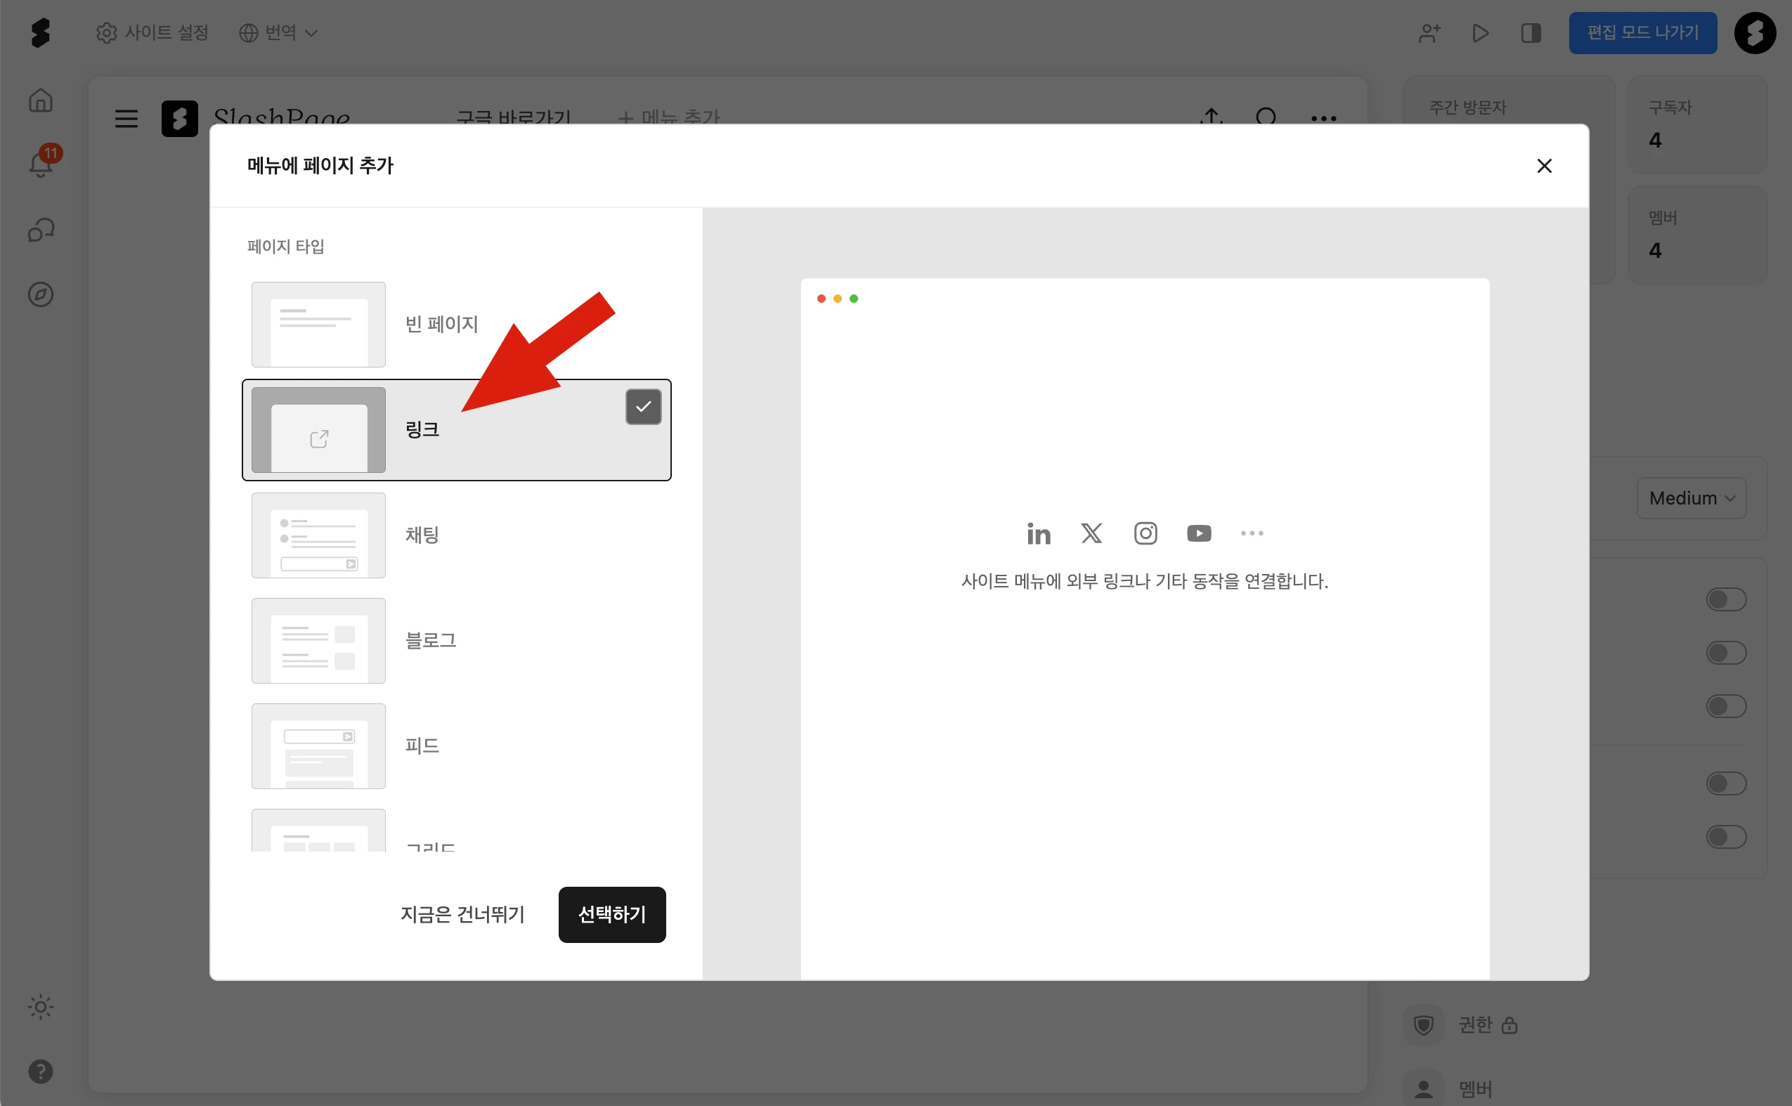Toggle the sun theme icon

tap(40, 1006)
